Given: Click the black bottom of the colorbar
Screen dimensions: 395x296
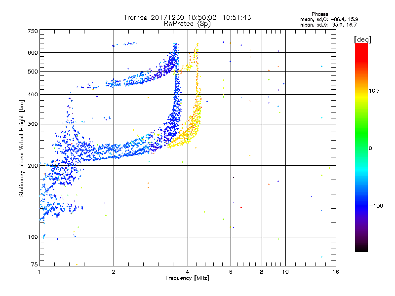Looking at the screenshot, I should click(361, 248).
